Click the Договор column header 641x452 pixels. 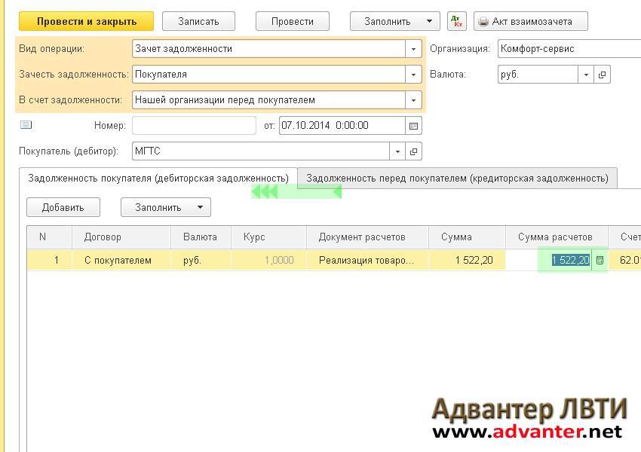coord(121,237)
